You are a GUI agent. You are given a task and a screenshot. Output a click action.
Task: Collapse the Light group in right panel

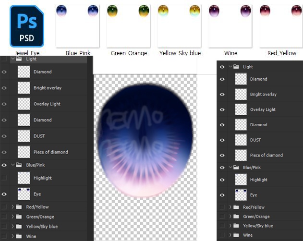point(230,67)
